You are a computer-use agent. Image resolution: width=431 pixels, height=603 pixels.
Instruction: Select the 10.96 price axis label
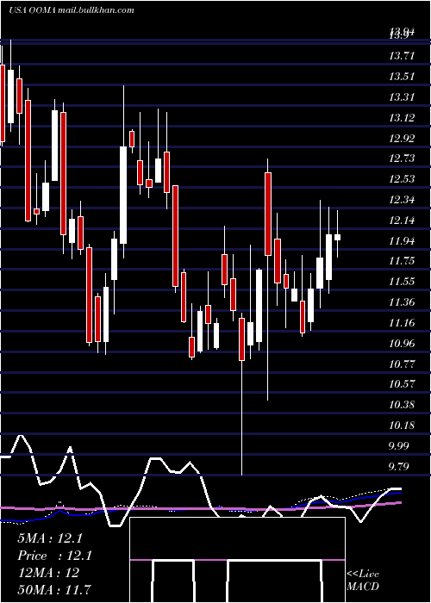(x=402, y=343)
